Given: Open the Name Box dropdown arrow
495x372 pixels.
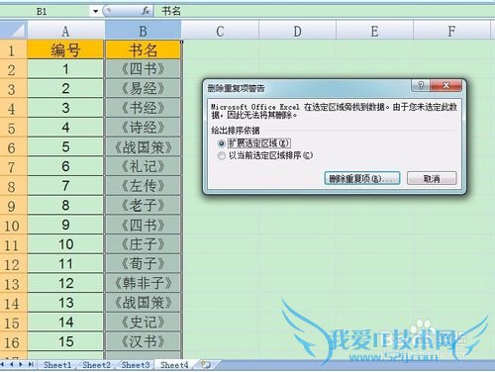Looking at the screenshot, I should (95, 12).
